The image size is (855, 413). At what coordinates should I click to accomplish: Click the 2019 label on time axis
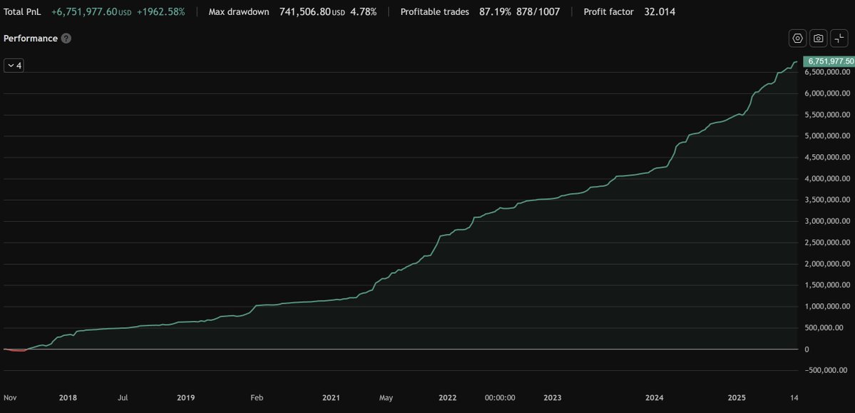tap(186, 398)
